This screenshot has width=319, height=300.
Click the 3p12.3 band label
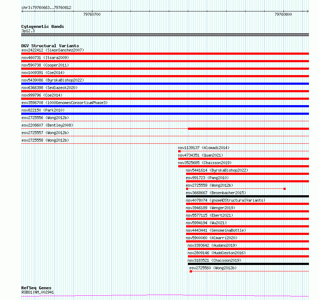[28, 31]
